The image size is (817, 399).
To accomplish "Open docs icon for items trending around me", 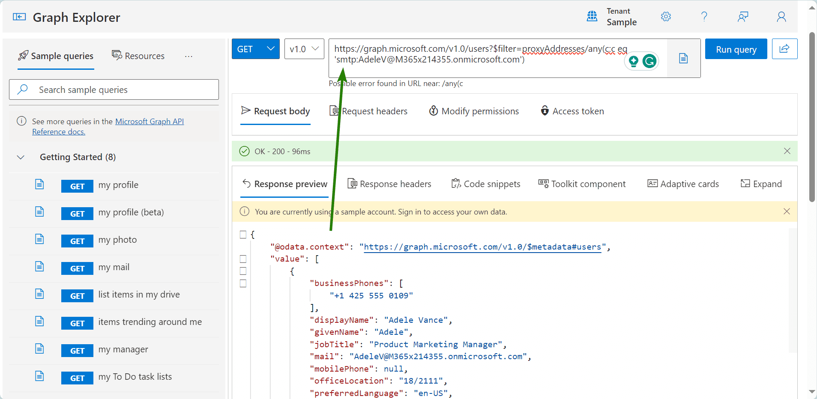I will (x=39, y=321).
